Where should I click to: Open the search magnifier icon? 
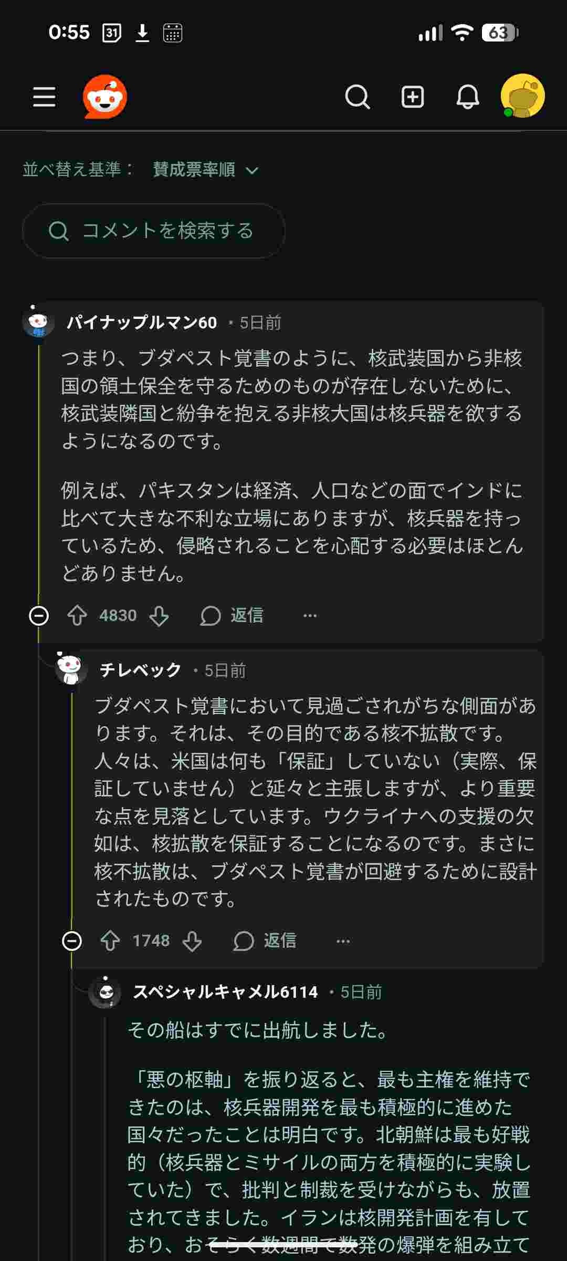click(358, 97)
